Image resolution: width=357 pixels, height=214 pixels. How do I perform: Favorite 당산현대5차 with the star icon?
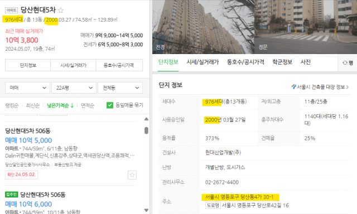click(61, 10)
